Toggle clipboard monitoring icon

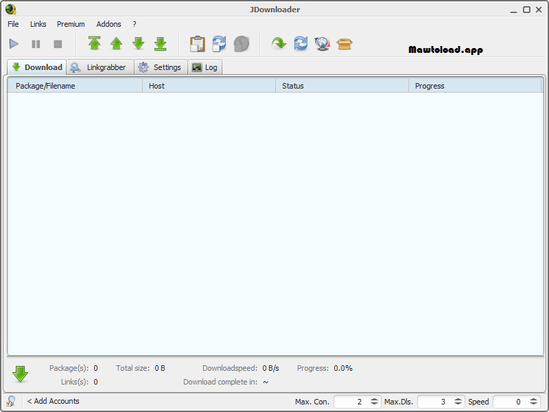(x=198, y=44)
